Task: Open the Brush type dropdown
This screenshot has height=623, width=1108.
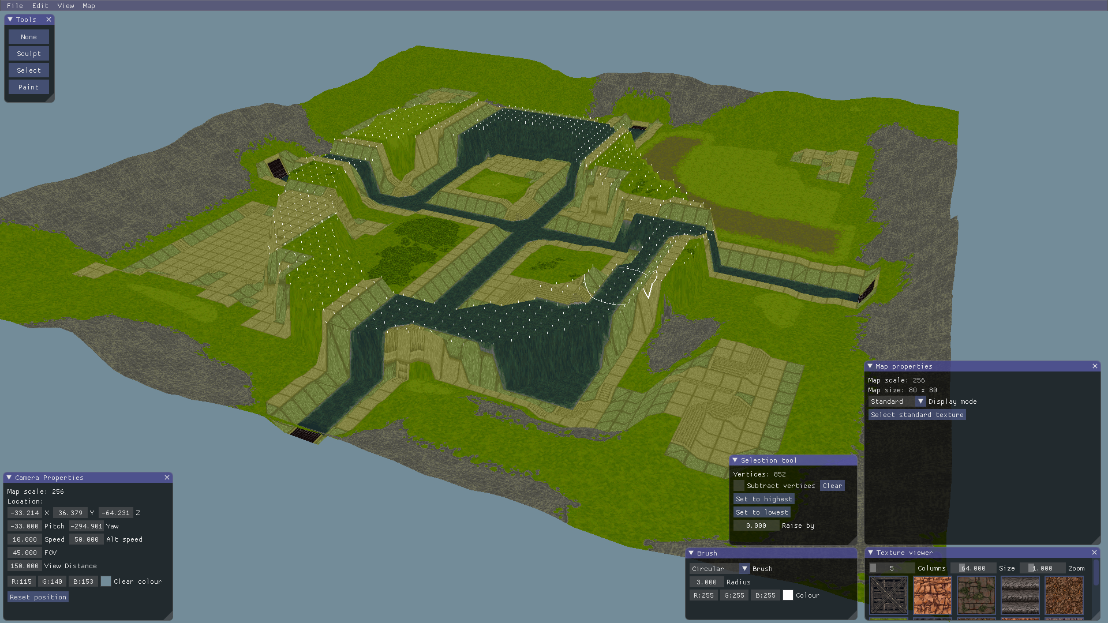Action: 744,568
